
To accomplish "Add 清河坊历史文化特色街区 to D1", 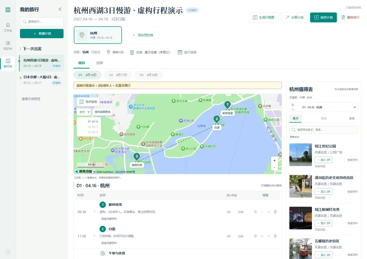I will tap(324, 192).
